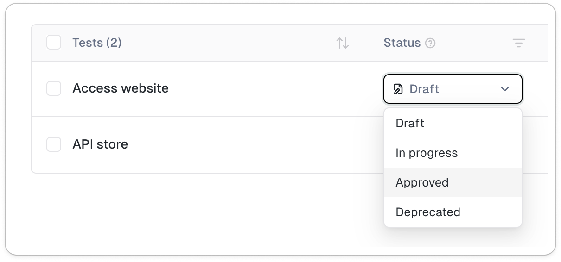Click the Status help question mark icon

(x=430, y=43)
